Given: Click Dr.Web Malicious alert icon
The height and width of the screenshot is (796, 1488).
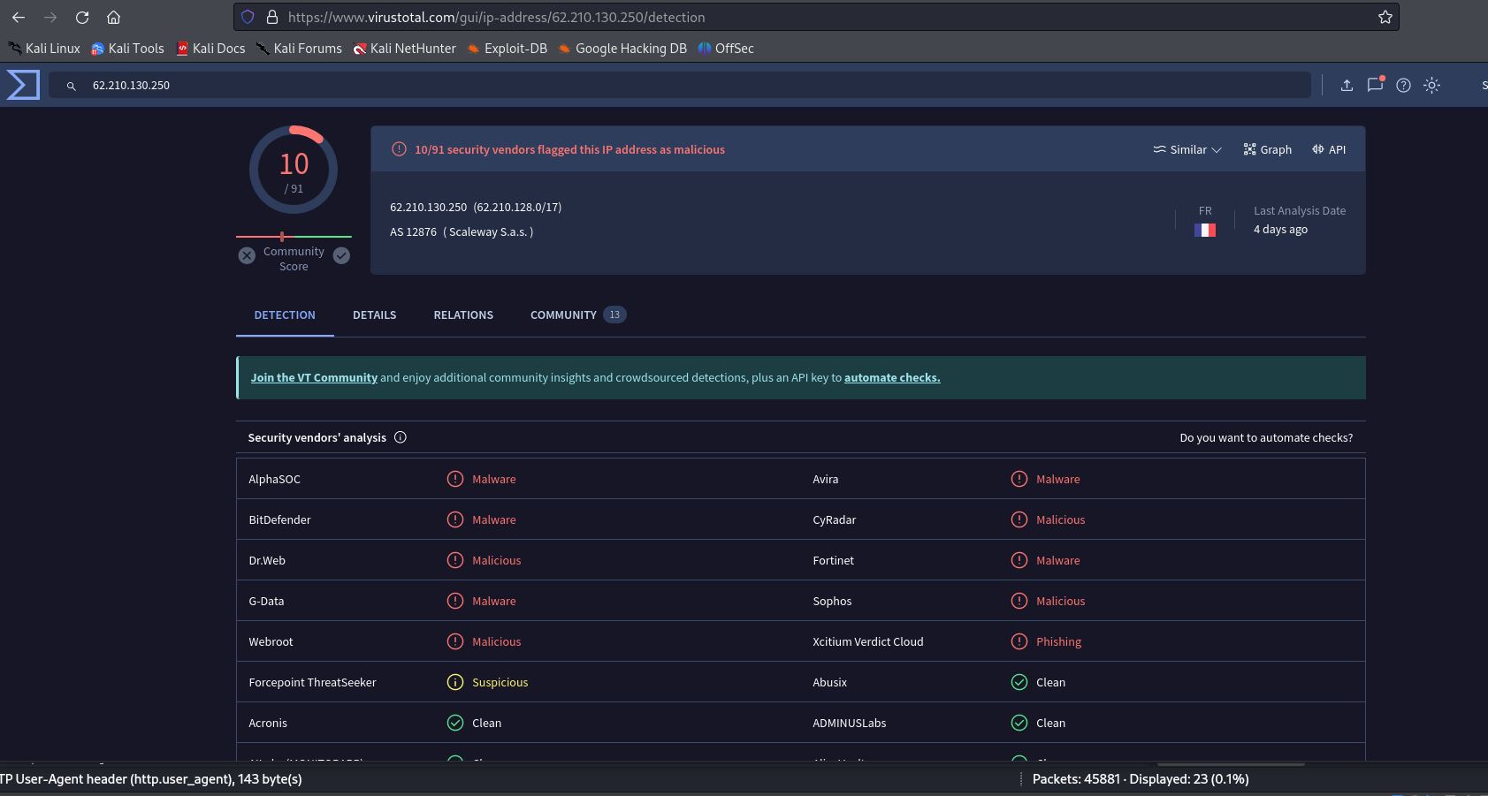Looking at the screenshot, I should point(455,560).
